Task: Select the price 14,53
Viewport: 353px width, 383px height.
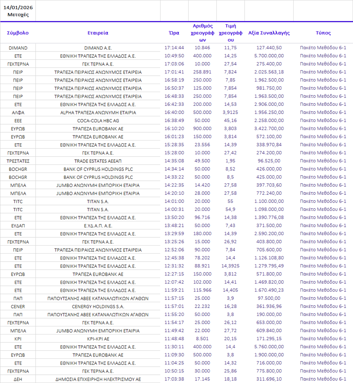Action: [230, 104]
